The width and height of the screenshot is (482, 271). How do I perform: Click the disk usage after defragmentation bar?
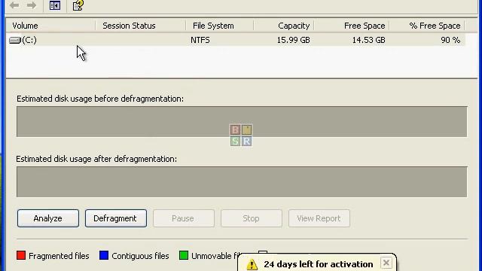[x=242, y=182]
